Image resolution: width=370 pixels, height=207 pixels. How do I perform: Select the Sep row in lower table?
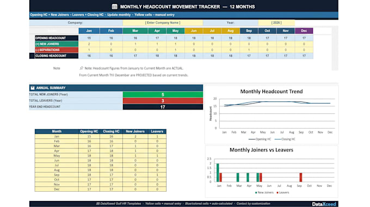click(x=101, y=175)
